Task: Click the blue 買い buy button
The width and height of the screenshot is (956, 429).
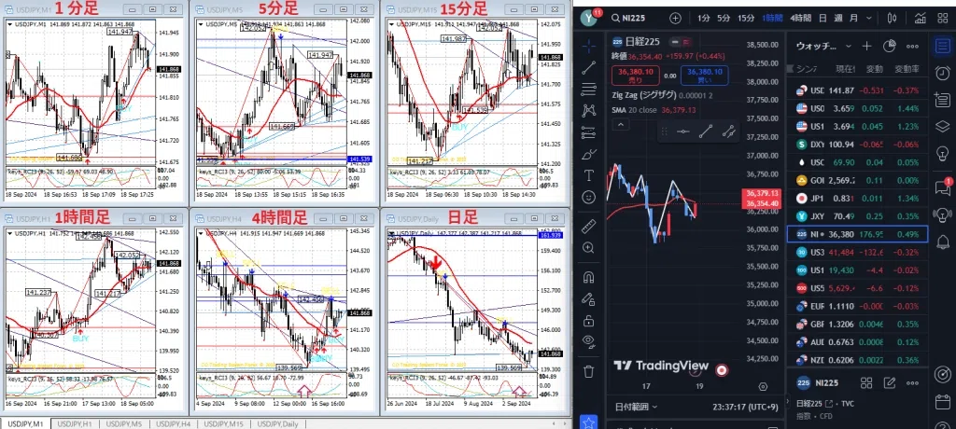Action: point(704,76)
